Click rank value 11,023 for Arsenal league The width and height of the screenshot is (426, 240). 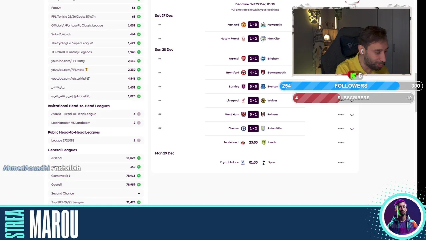(x=131, y=158)
